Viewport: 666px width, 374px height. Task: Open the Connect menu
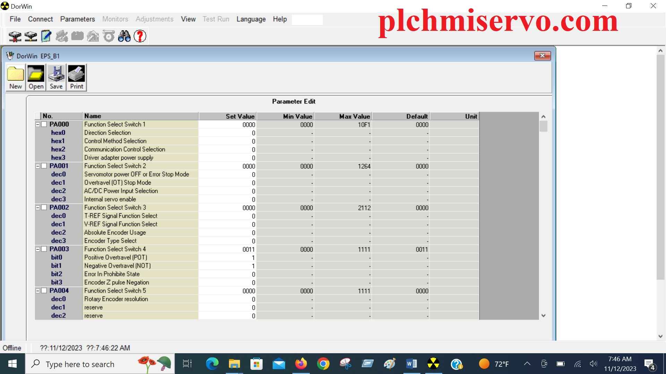pyautogui.click(x=41, y=19)
